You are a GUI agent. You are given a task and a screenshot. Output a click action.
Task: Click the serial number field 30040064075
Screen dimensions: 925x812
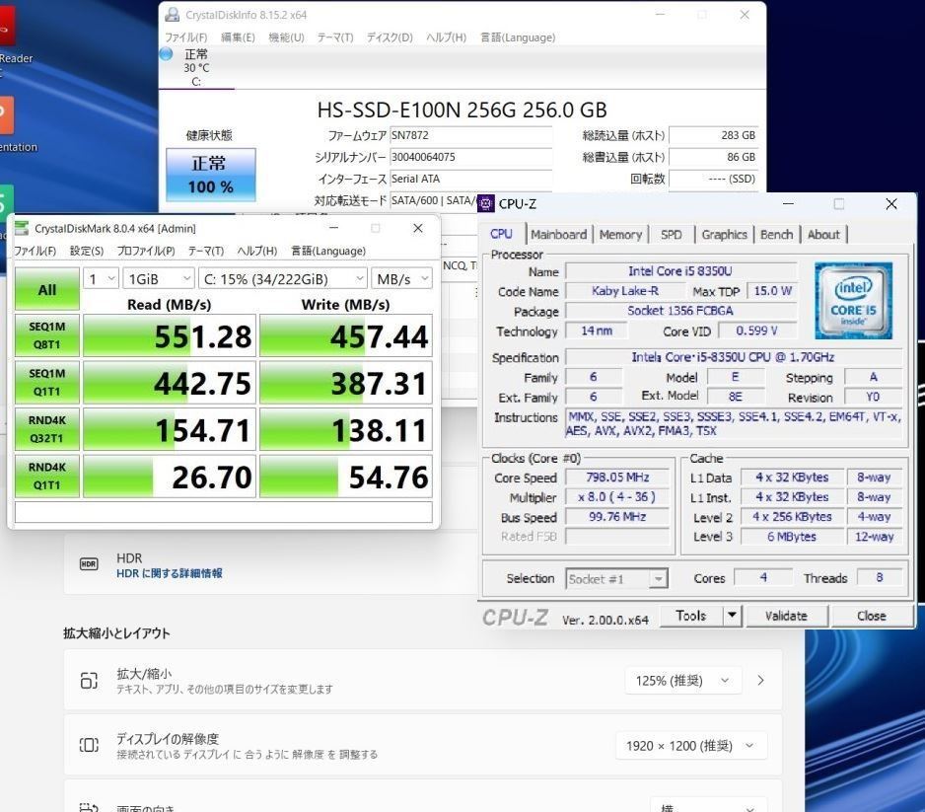coord(470,157)
